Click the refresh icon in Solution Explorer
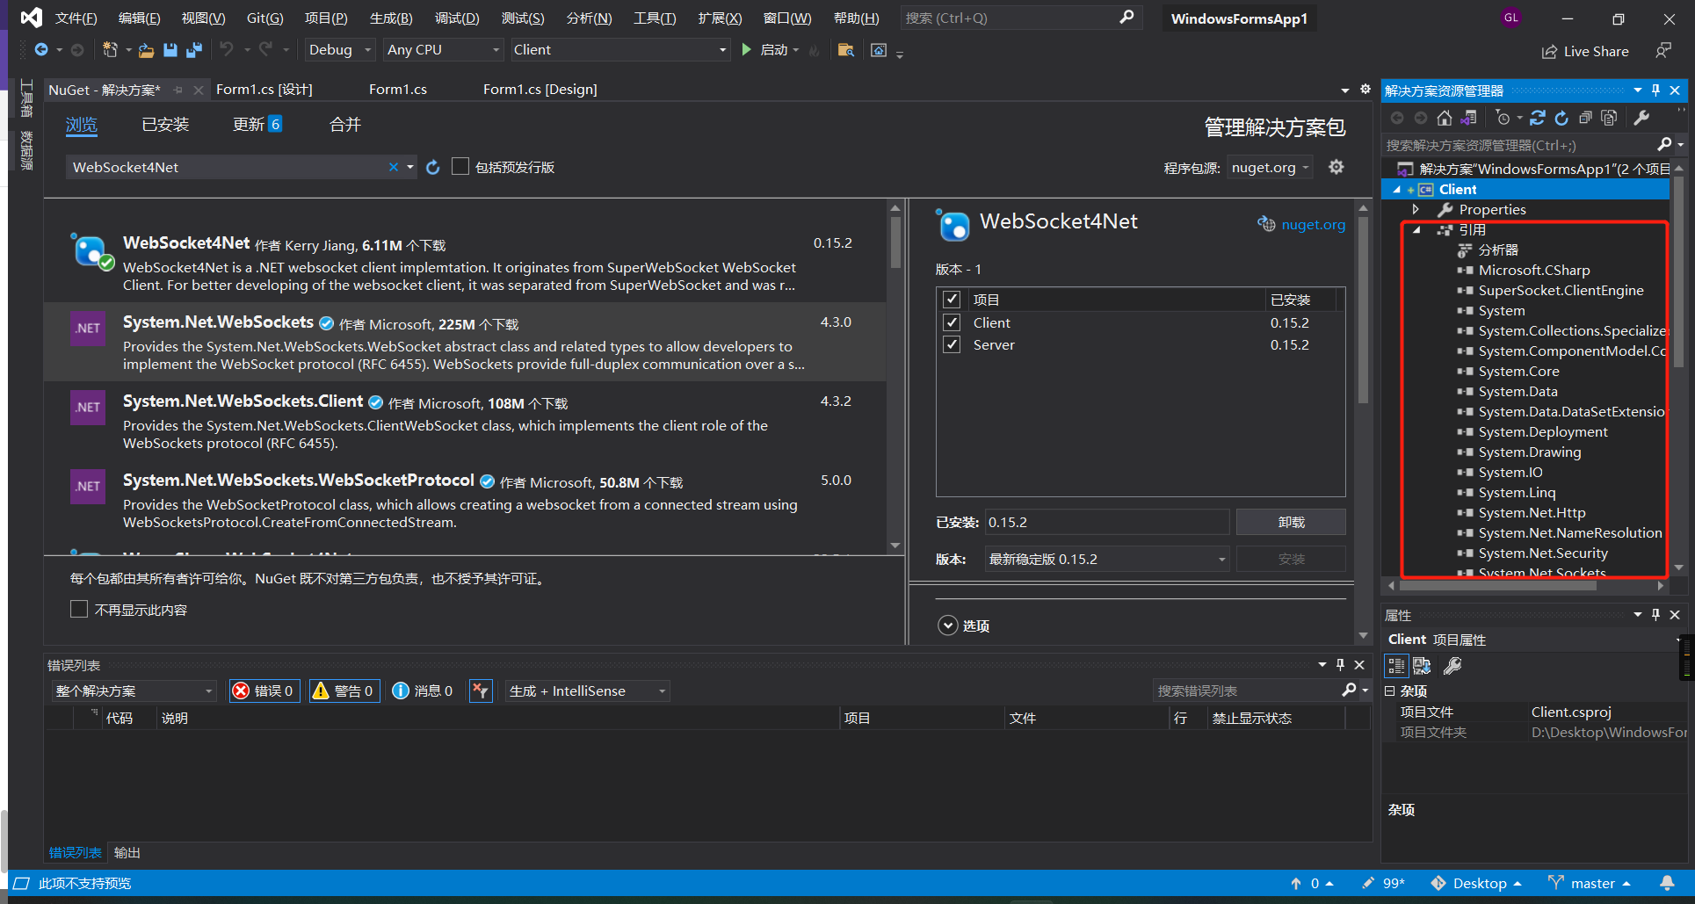The image size is (1695, 904). 1561,118
